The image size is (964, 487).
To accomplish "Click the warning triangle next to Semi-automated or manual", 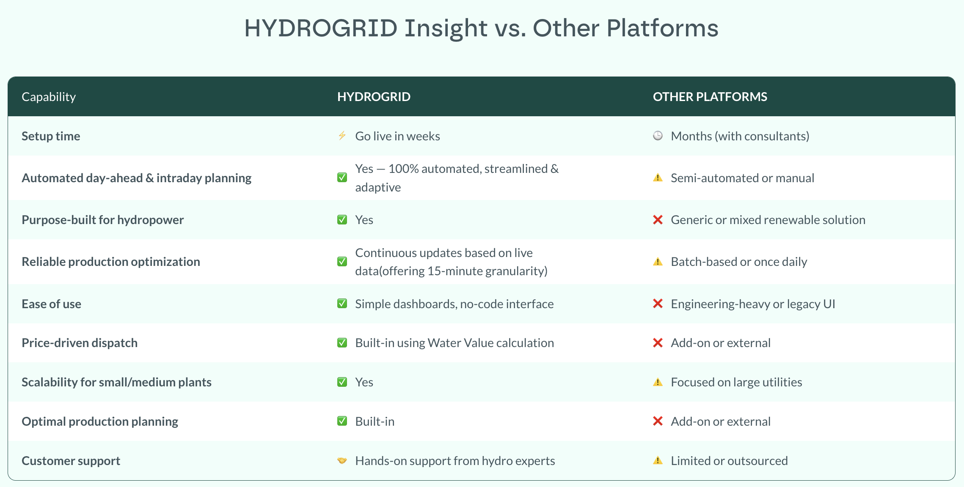I will click(658, 178).
